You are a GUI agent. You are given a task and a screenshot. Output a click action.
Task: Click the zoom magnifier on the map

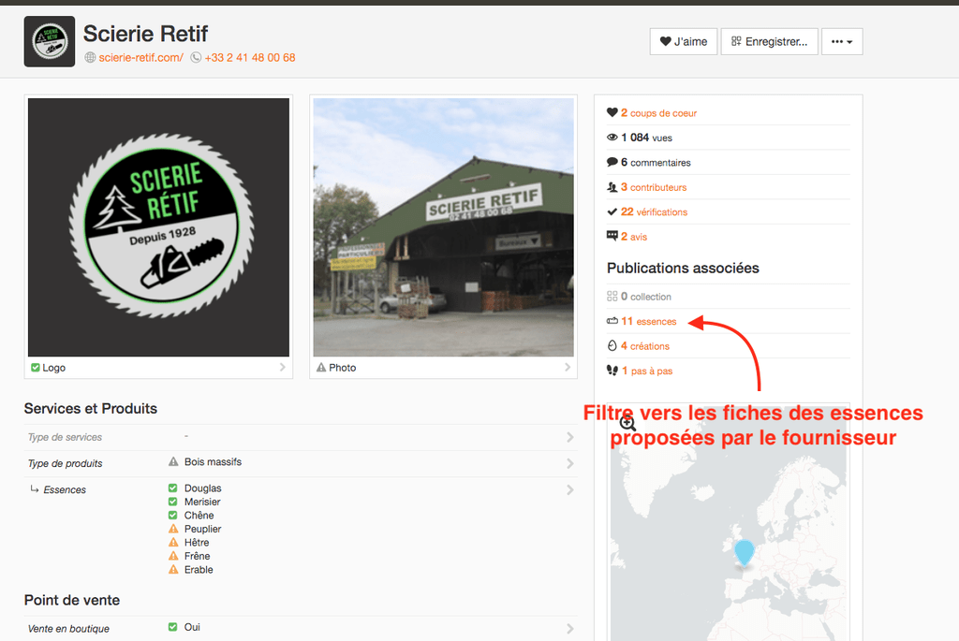(x=627, y=423)
